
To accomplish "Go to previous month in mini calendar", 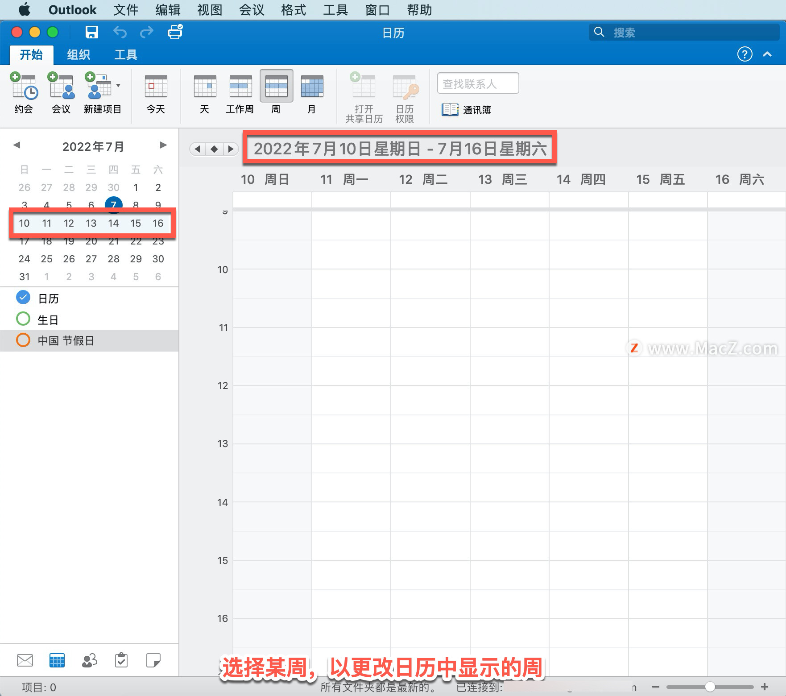I will (17, 145).
